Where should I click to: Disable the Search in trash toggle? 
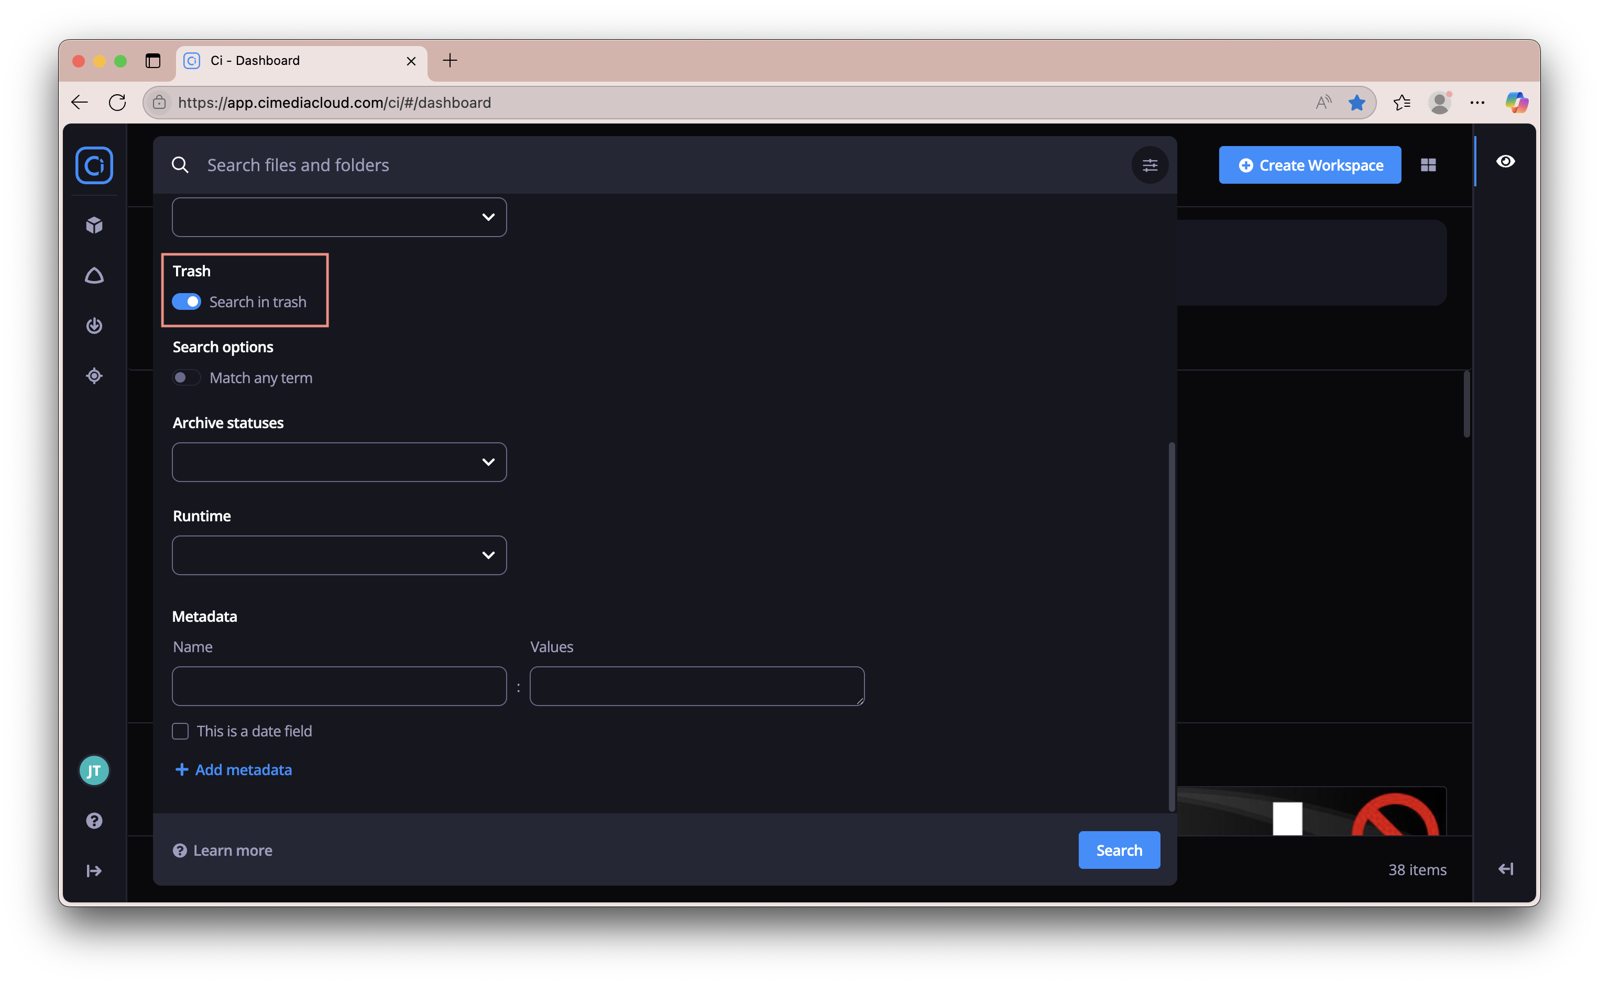click(x=187, y=302)
